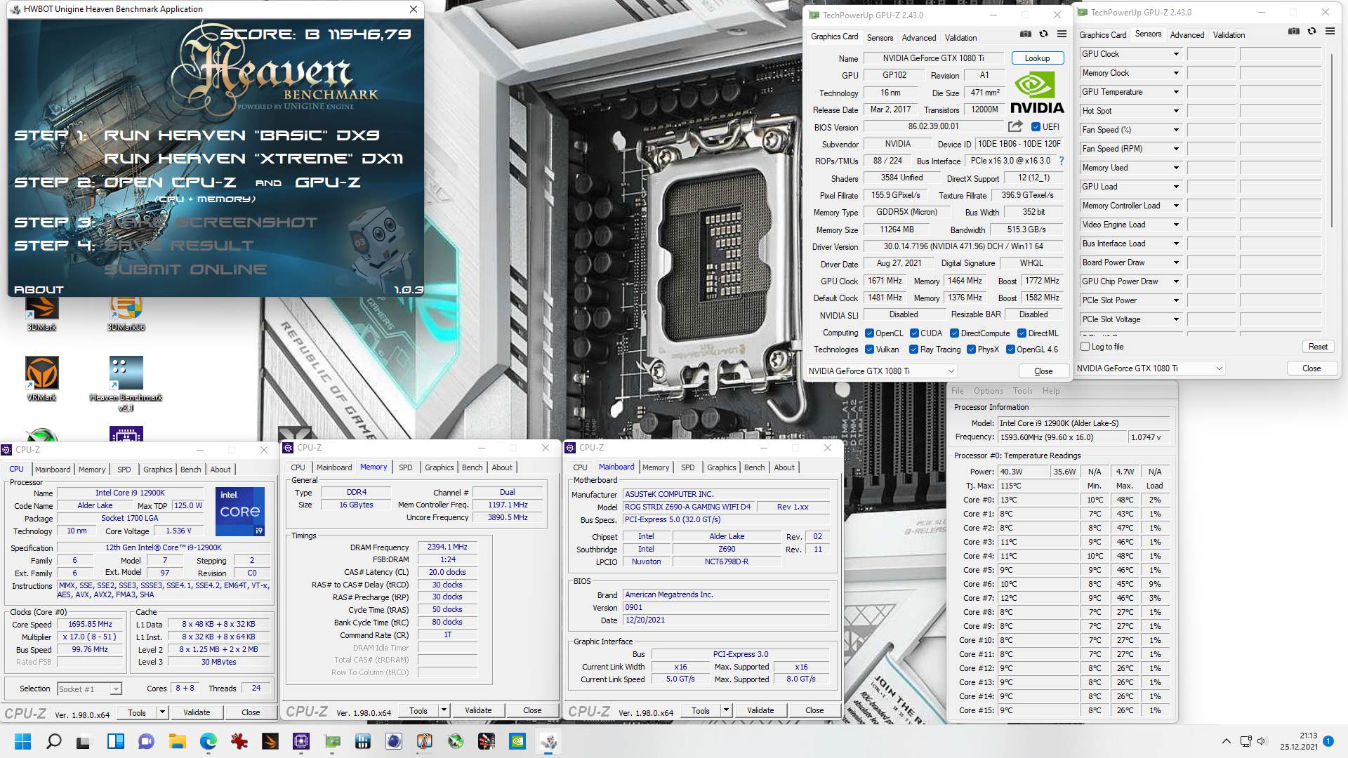Open the Bench tab in the first CPU-Z window
This screenshot has width=1348, height=758.
tap(190, 470)
